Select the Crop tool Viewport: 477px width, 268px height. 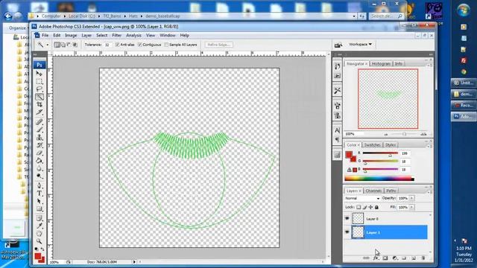[x=40, y=104]
